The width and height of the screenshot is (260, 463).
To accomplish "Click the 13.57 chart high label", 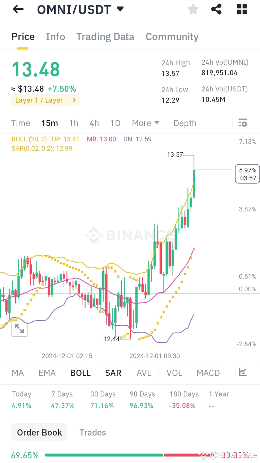I will click(175, 155).
